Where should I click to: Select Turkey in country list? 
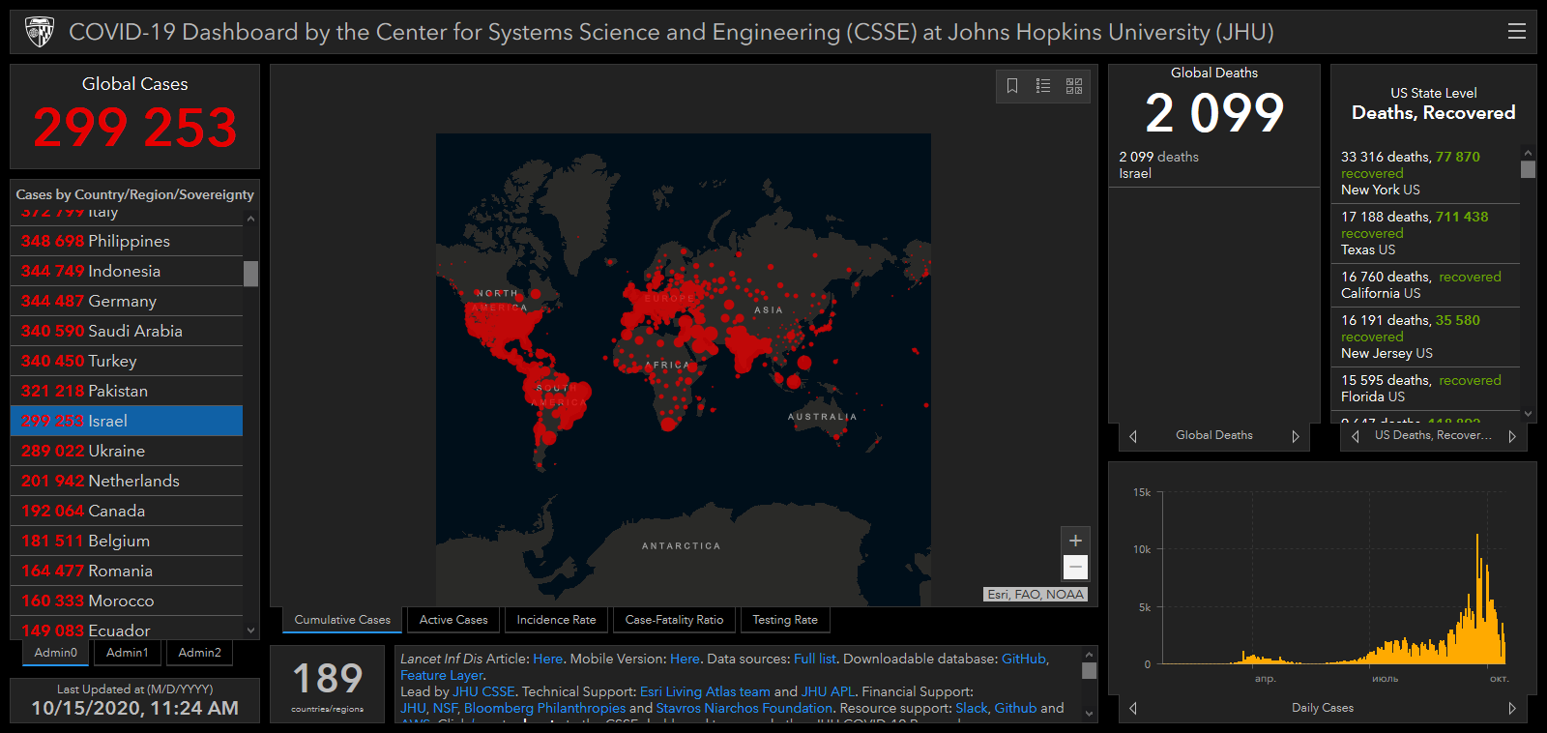coord(127,361)
